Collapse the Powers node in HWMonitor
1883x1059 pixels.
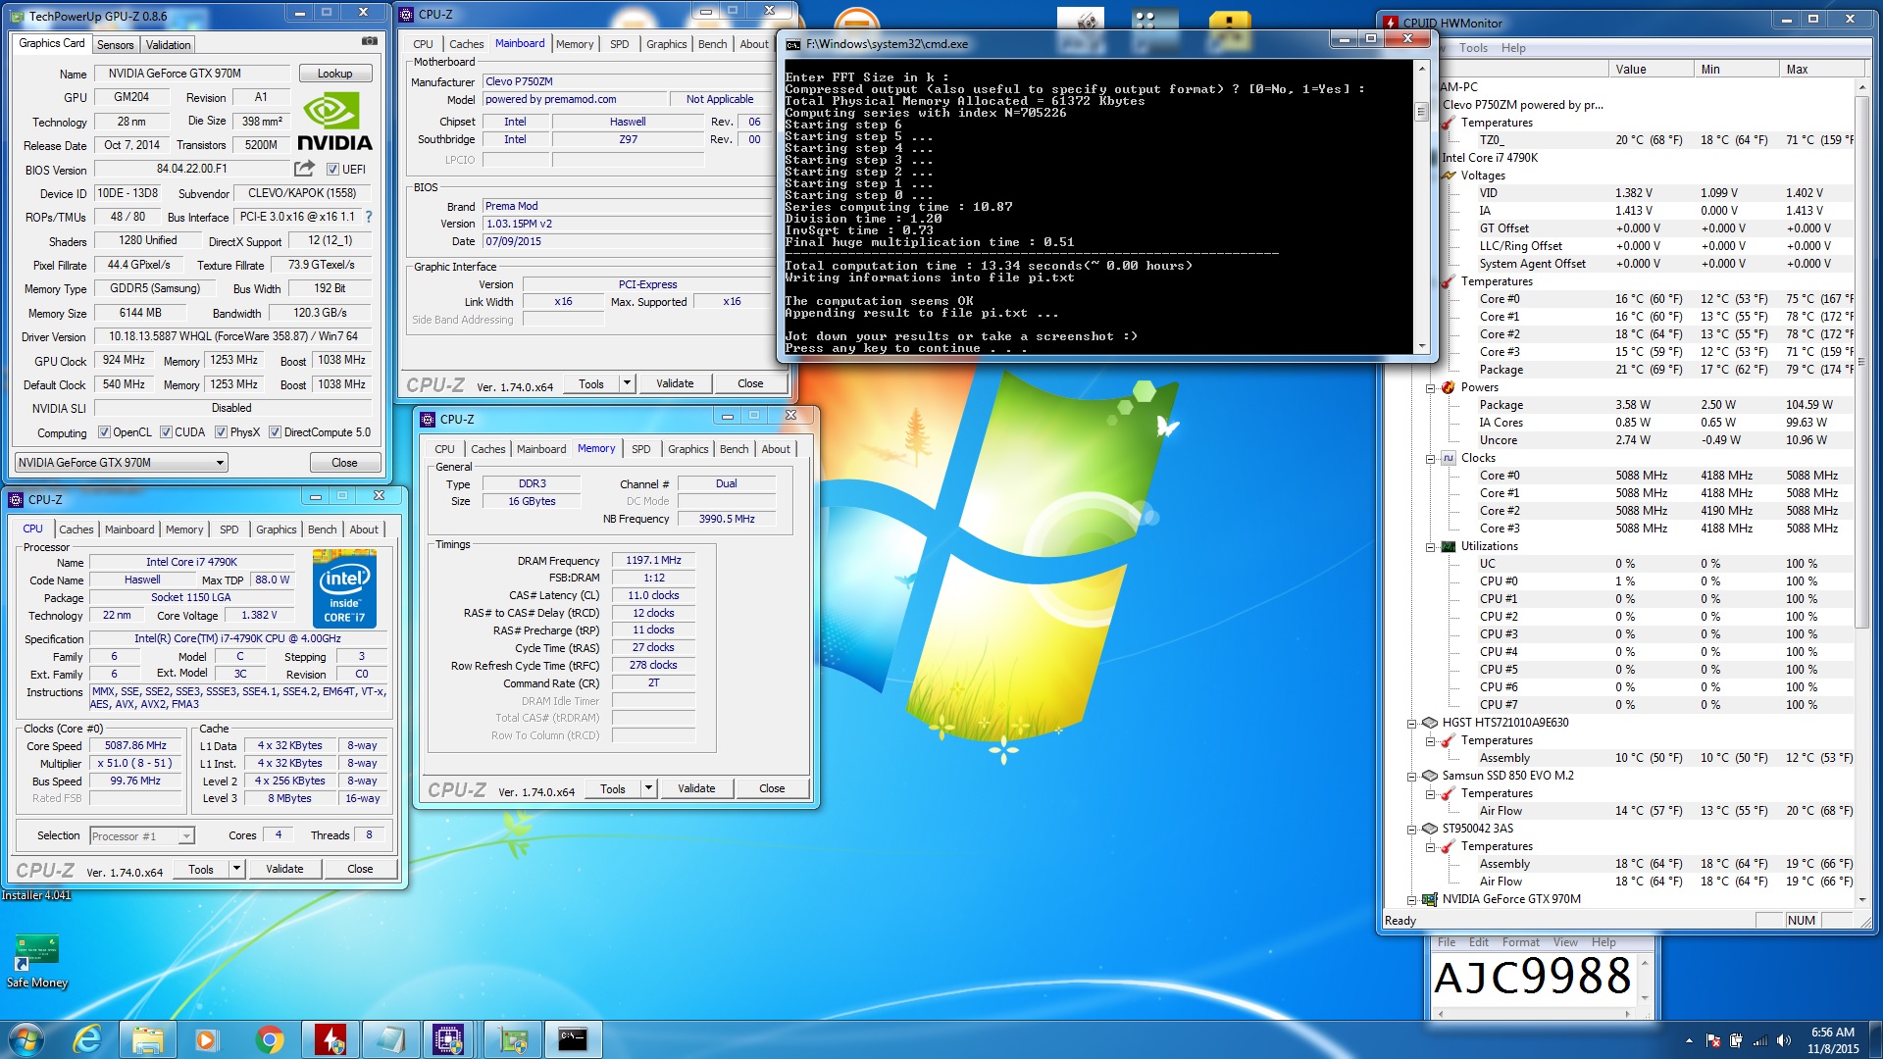[x=1430, y=387]
